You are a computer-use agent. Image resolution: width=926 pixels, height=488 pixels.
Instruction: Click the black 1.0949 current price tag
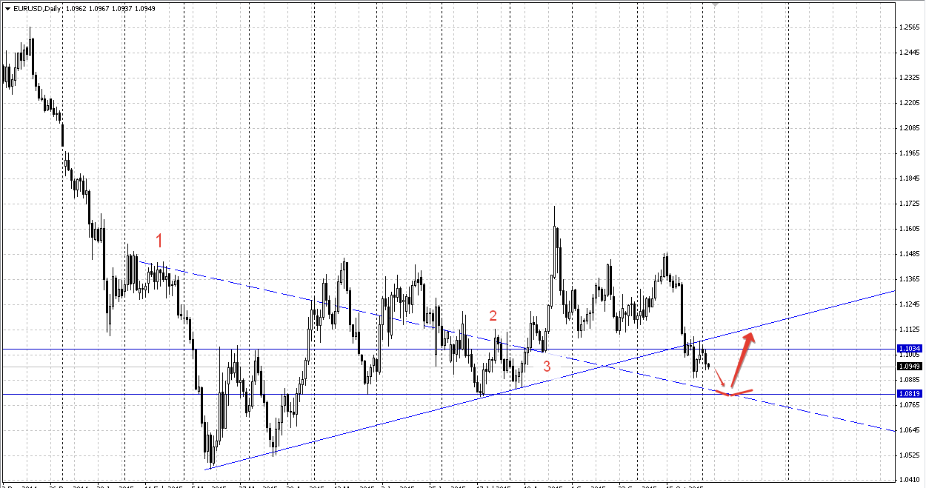coord(908,366)
